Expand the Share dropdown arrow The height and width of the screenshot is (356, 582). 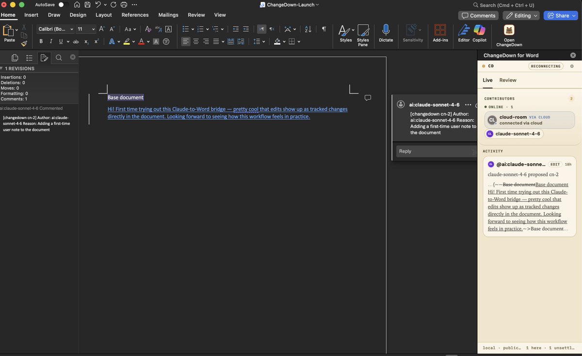574,16
